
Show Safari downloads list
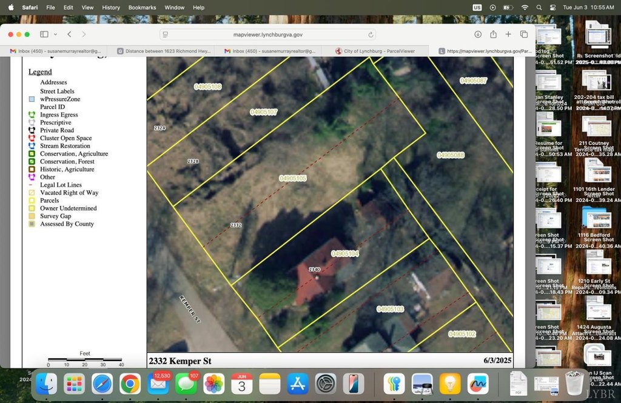(x=478, y=35)
